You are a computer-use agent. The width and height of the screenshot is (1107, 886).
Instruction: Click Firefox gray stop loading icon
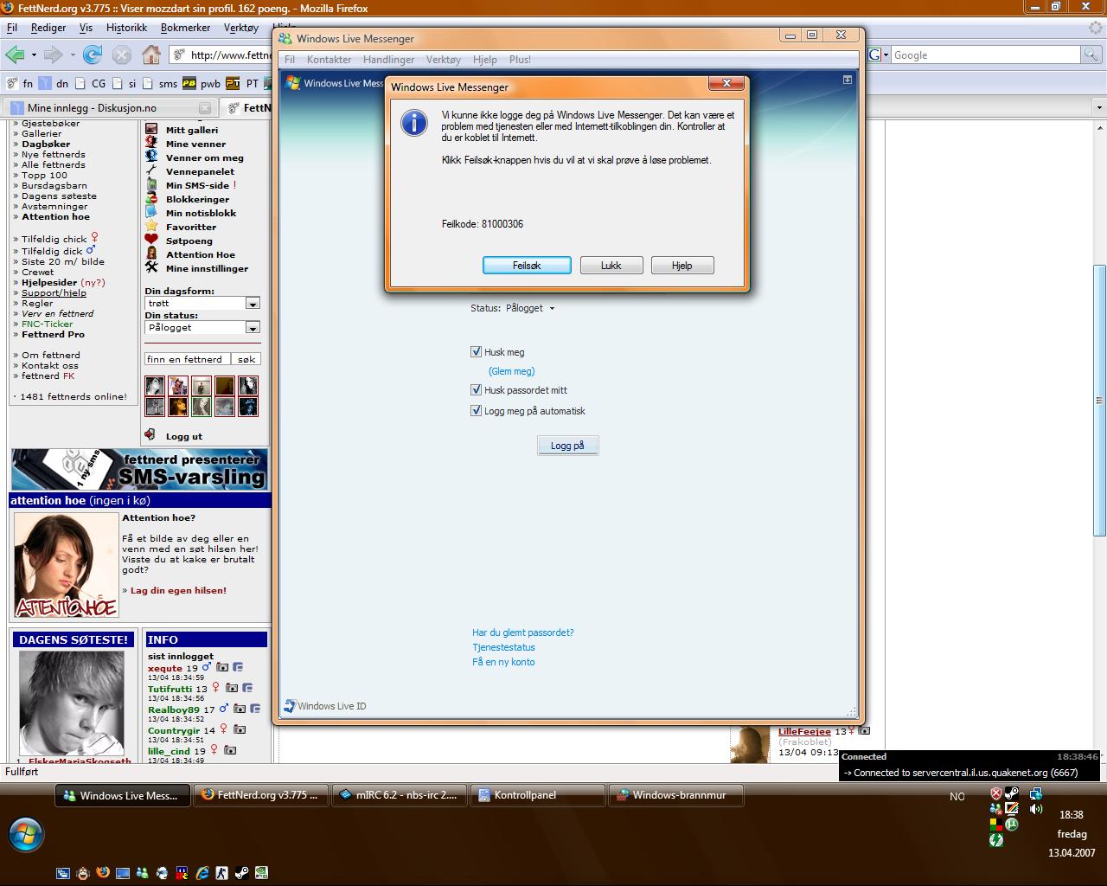[122, 55]
